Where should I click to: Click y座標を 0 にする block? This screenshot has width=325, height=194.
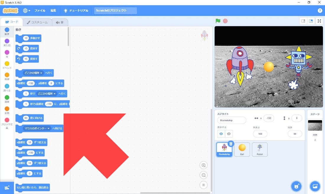coord(29,174)
